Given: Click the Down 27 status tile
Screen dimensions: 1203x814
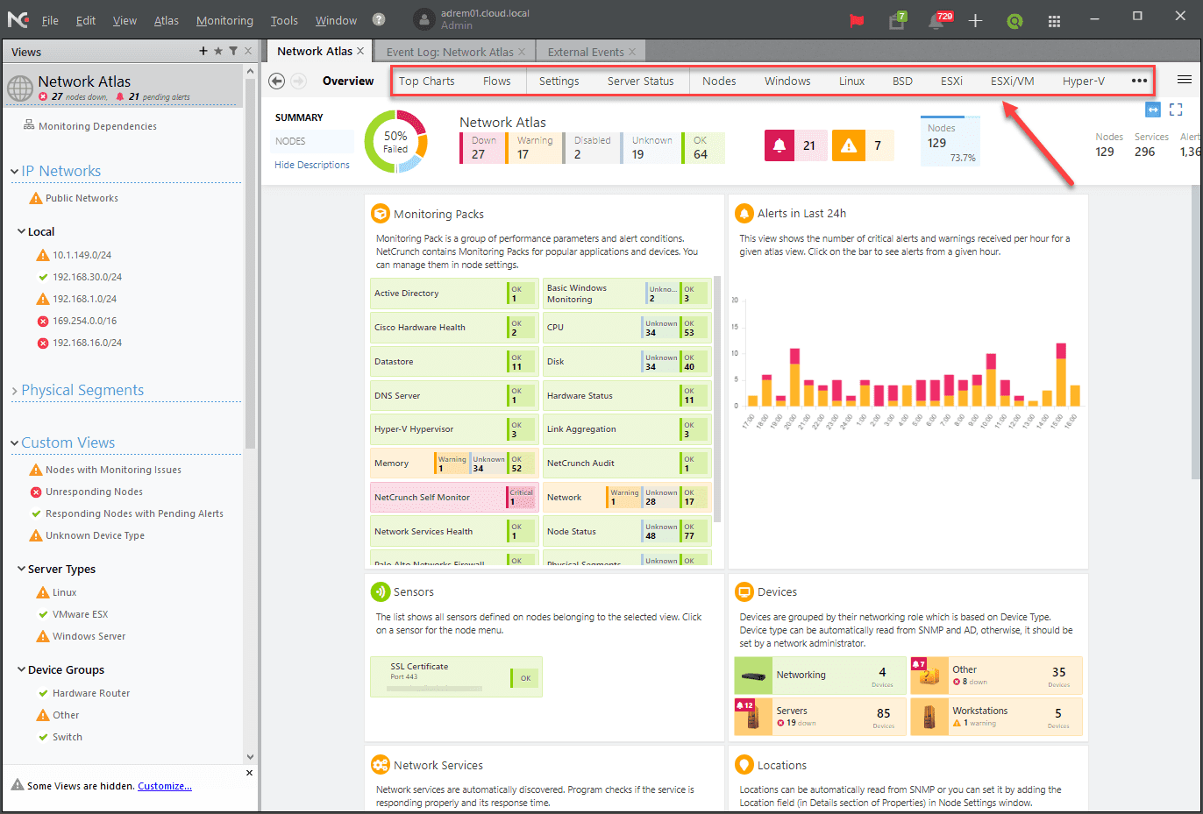Looking at the screenshot, I should point(482,148).
